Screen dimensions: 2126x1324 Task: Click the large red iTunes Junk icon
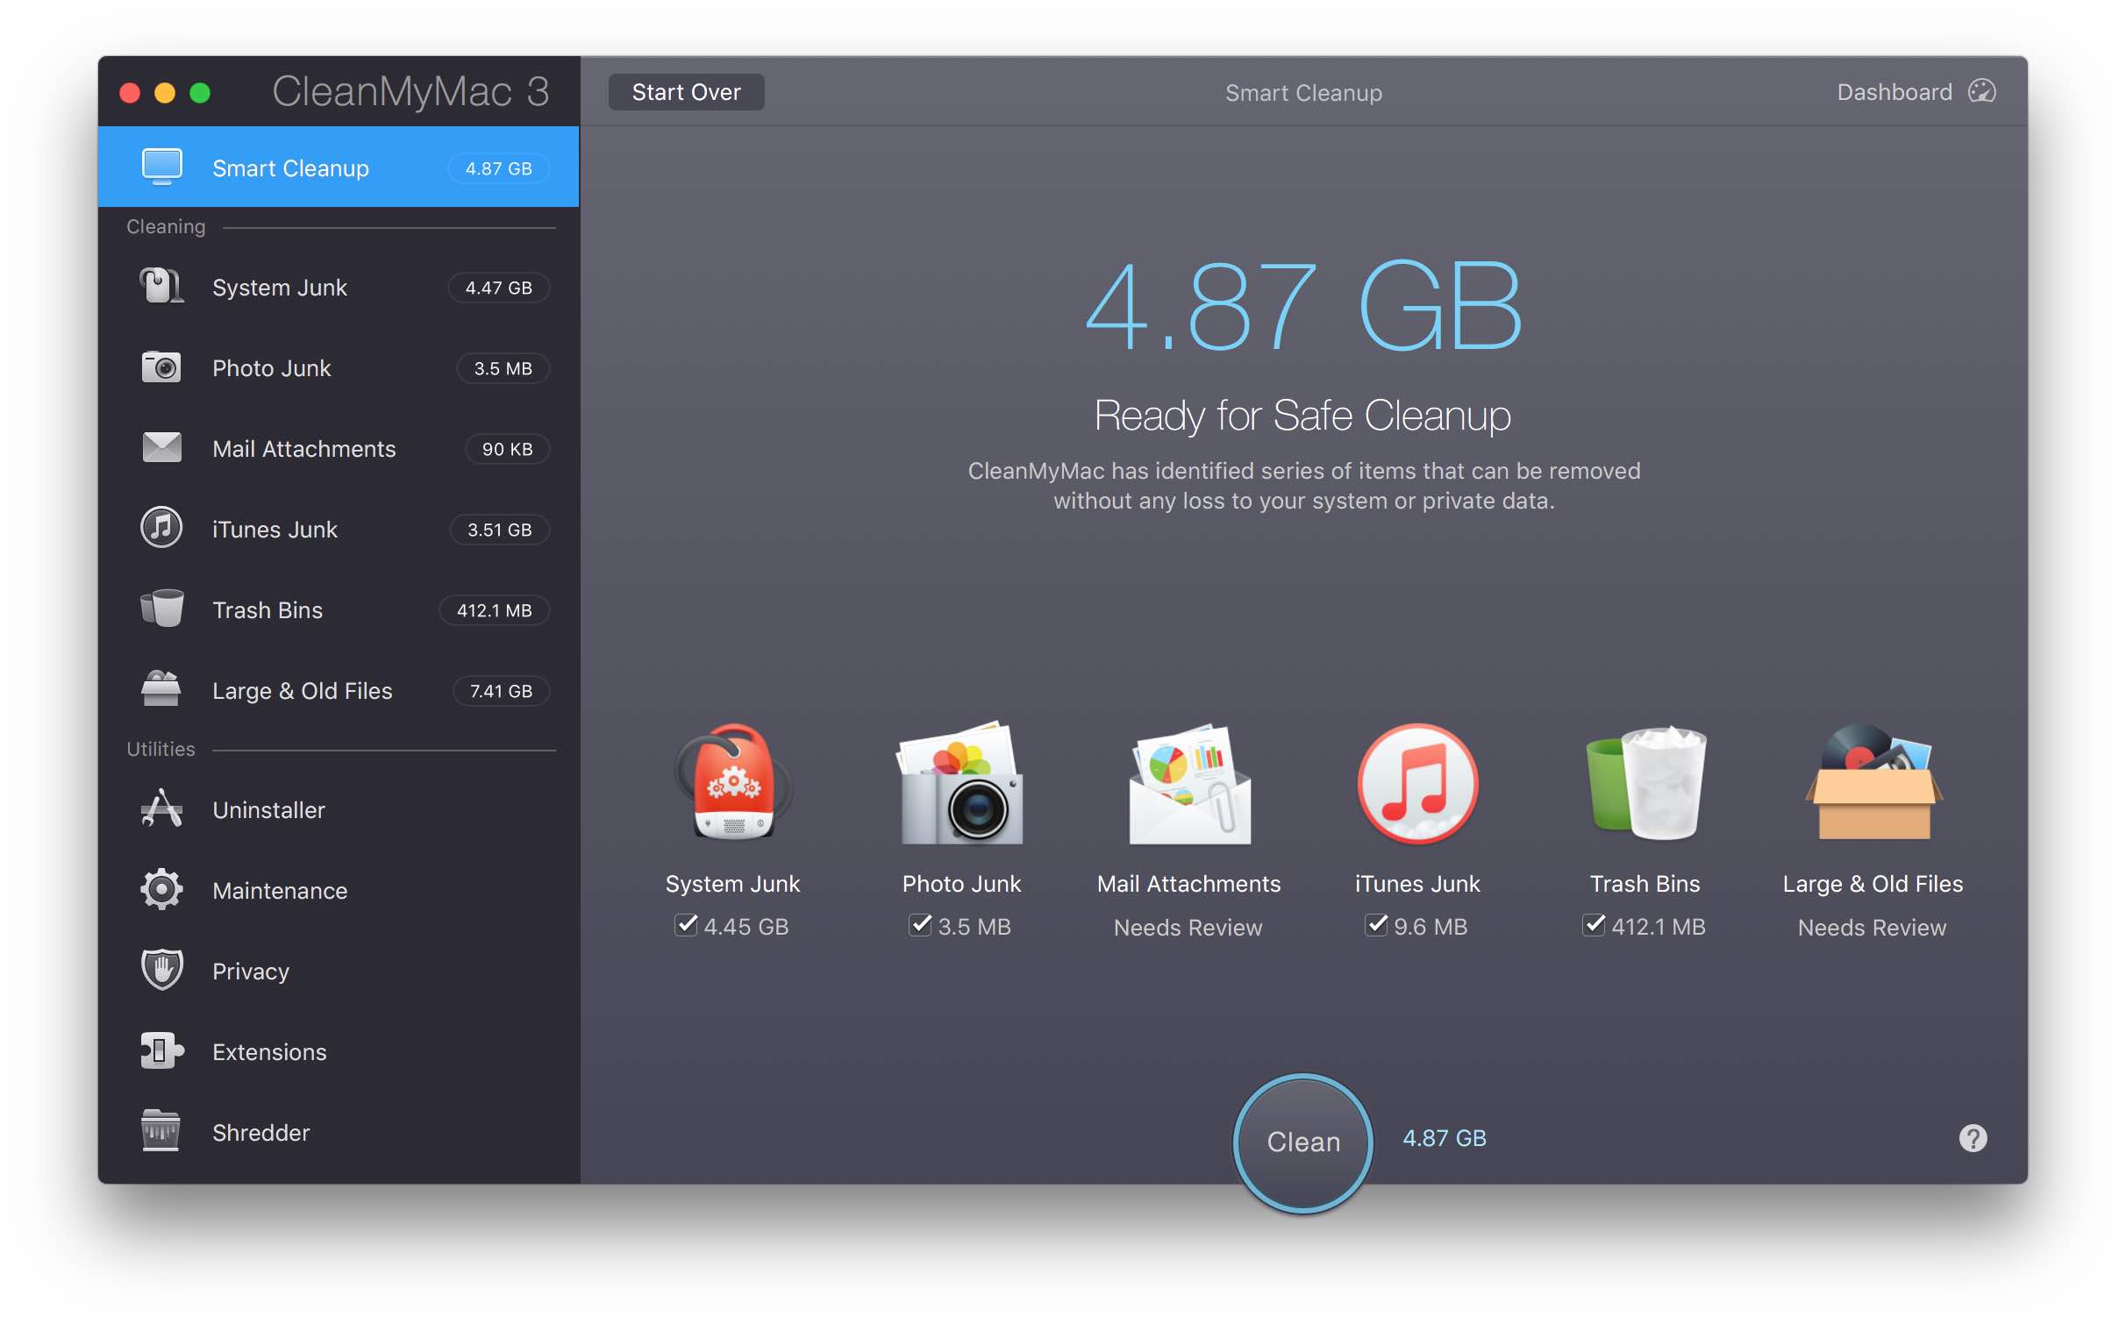coord(1417,783)
